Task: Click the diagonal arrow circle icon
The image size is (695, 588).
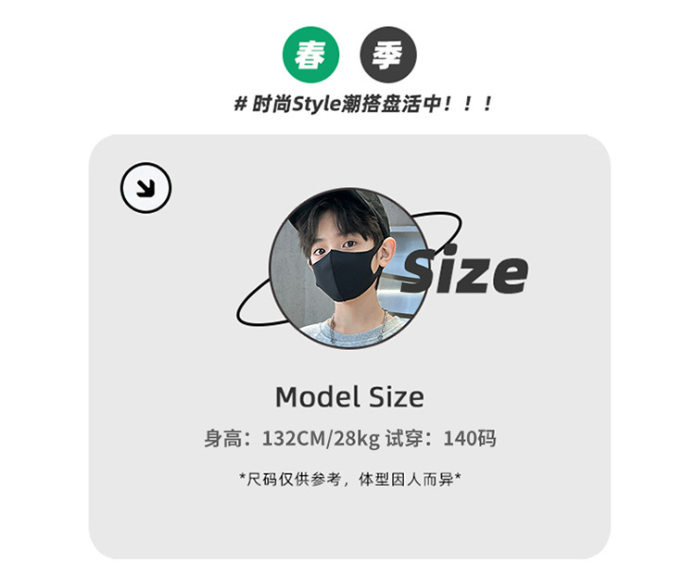Action: (145, 188)
